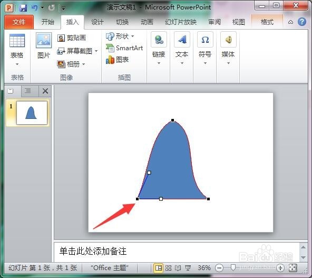The height and width of the screenshot is (278, 312).
Task: Click the 媒体 speaker icon
Action: 228,40
